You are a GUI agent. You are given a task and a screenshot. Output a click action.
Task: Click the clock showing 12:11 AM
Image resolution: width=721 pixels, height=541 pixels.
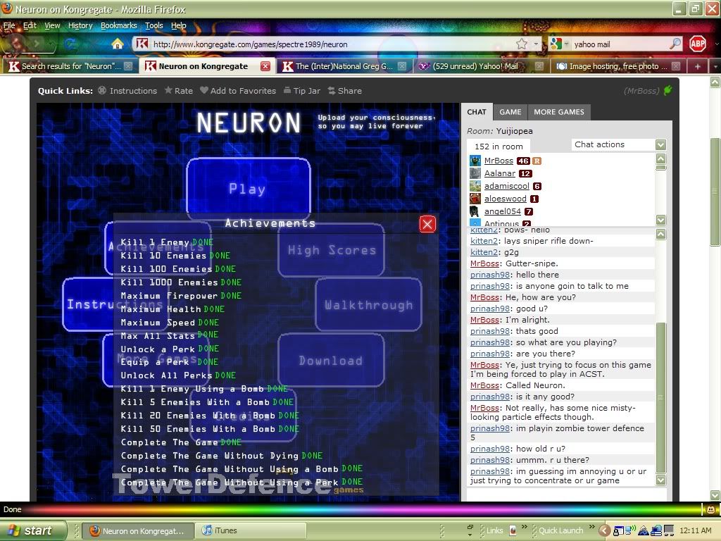tap(695, 530)
